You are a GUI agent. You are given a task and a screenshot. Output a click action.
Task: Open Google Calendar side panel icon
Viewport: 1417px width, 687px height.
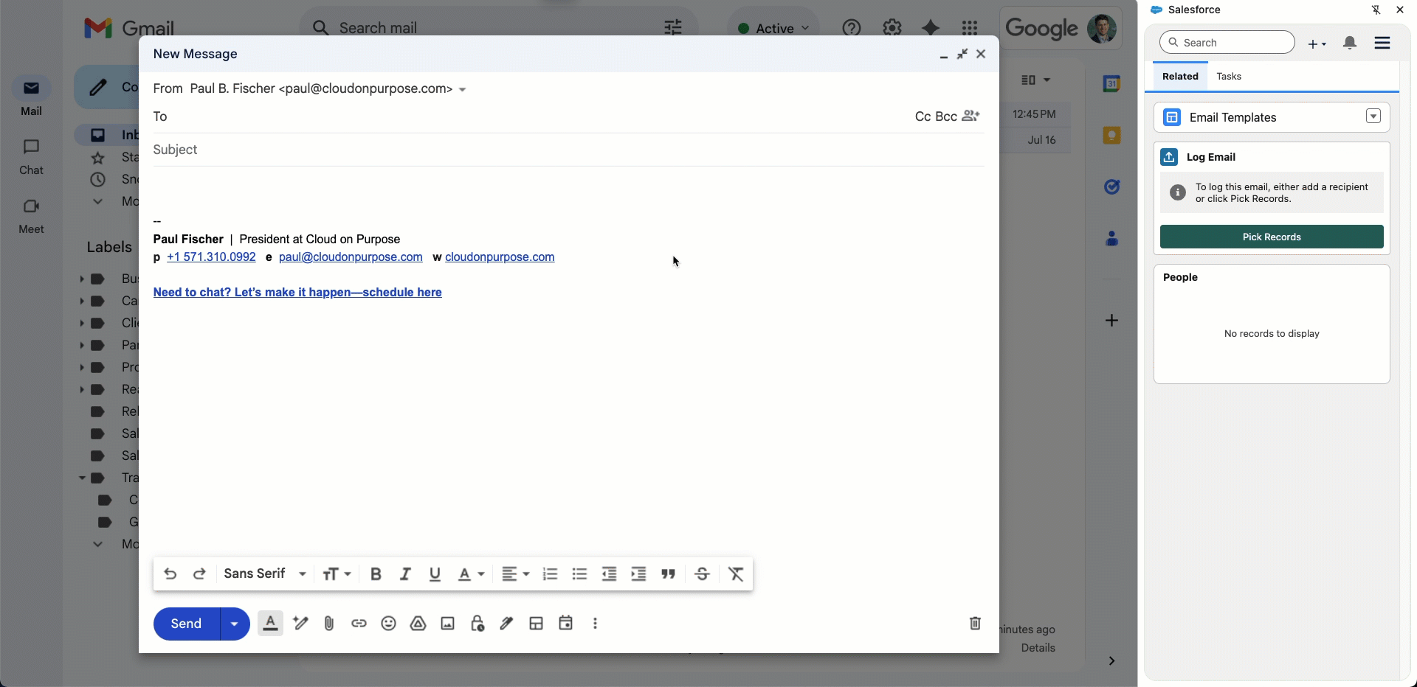point(1111,84)
